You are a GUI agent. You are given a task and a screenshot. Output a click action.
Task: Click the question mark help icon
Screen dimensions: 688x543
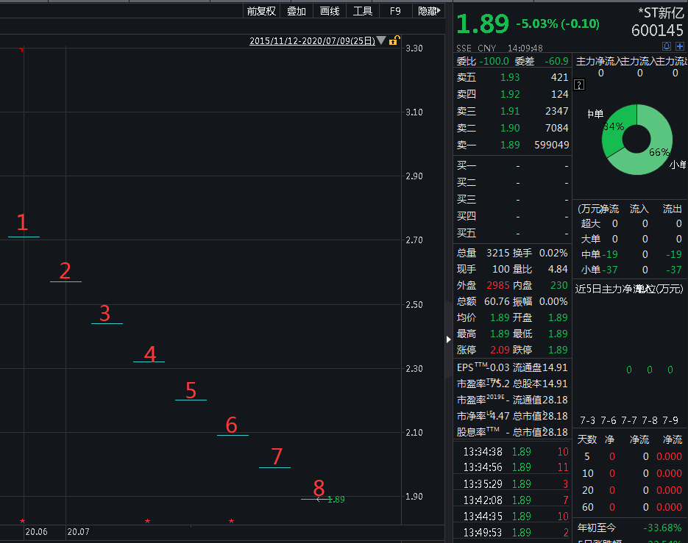[580, 85]
